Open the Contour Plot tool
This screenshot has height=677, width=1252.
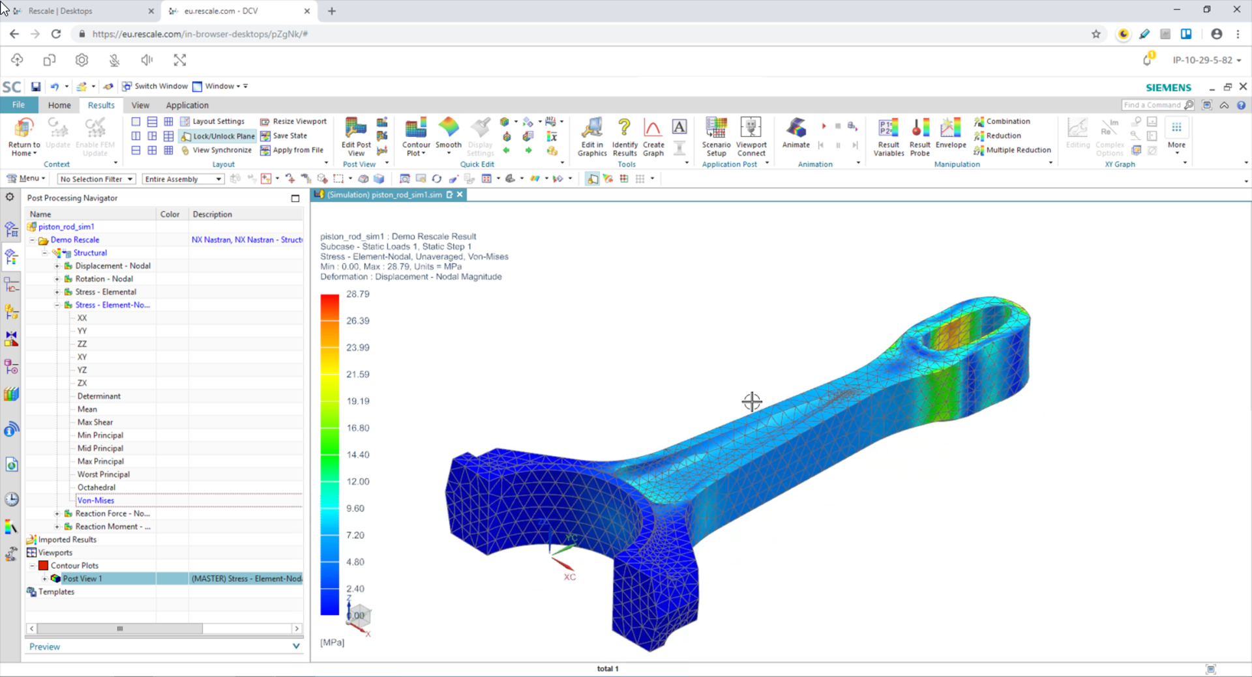415,134
